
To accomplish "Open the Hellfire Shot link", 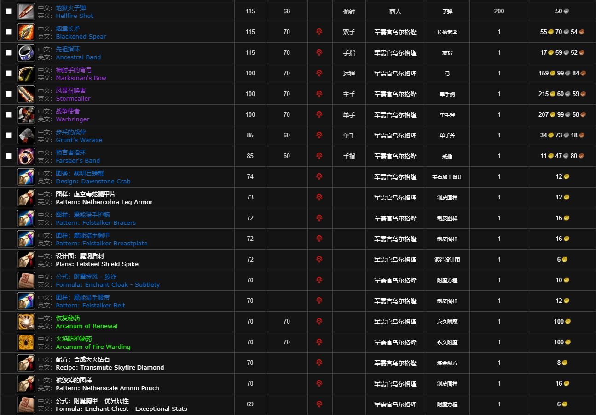I will click(x=75, y=16).
